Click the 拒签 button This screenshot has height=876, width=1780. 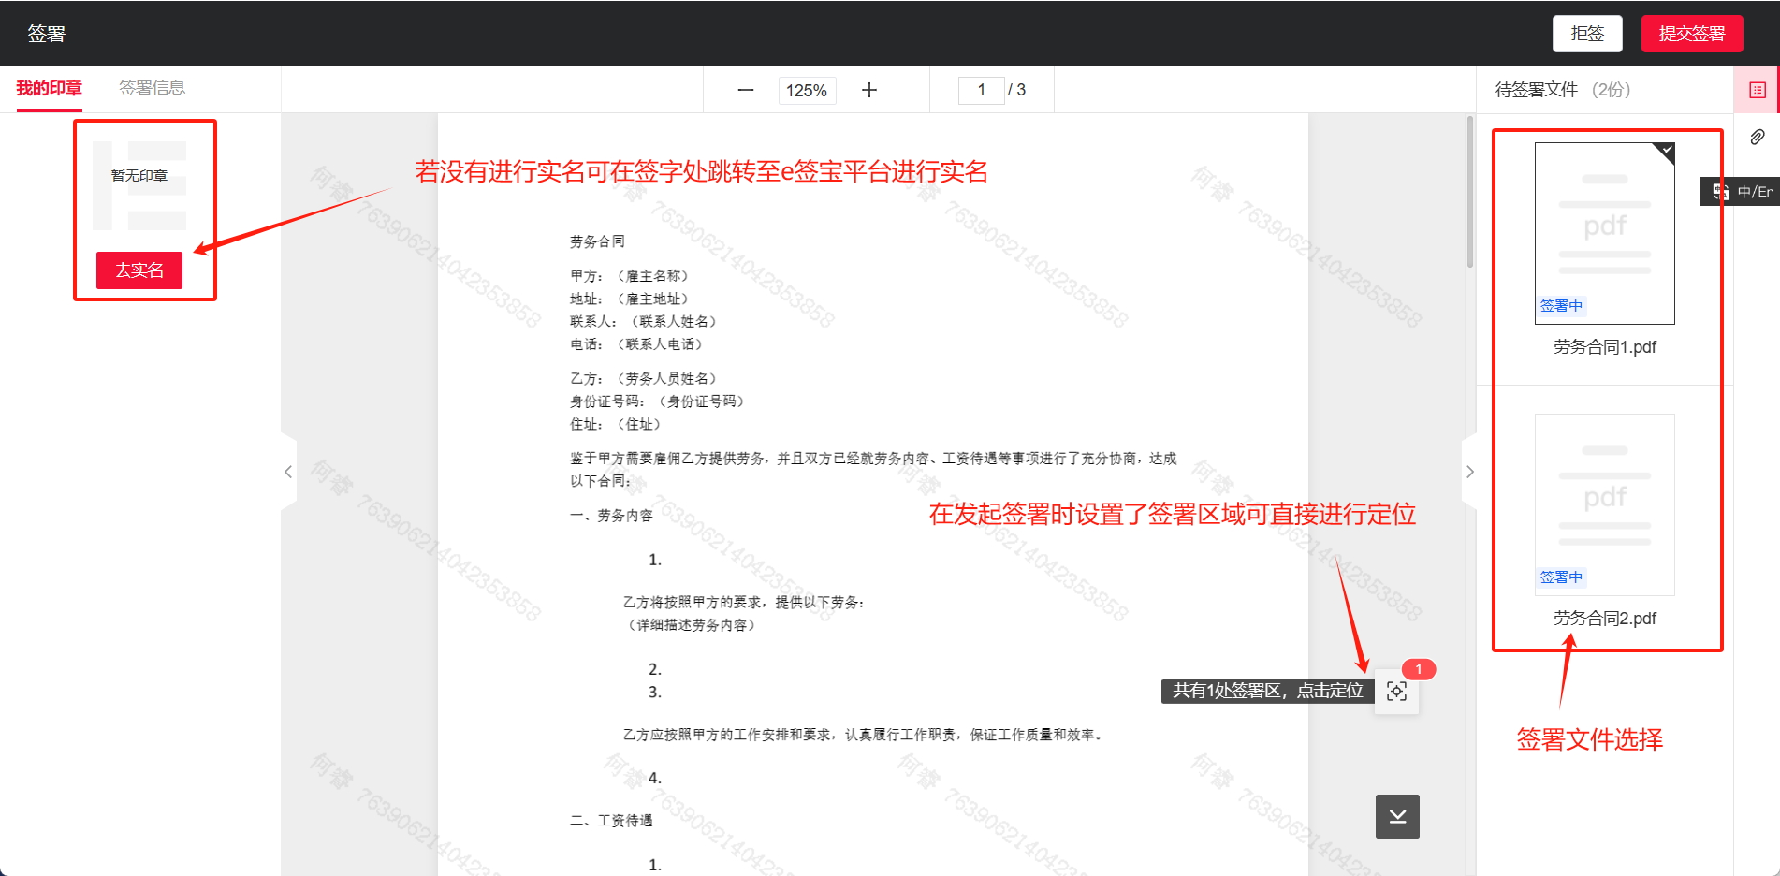(1587, 34)
